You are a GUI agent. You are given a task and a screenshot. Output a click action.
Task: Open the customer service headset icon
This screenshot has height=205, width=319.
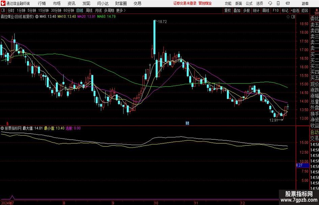[270, 3]
